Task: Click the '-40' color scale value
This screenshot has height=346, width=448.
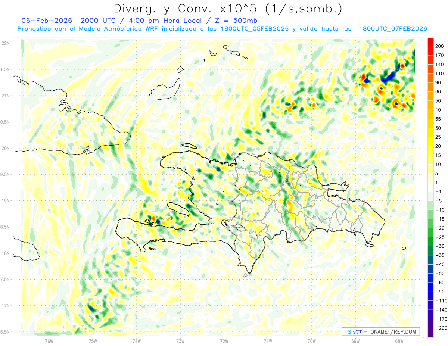Action: (441, 264)
